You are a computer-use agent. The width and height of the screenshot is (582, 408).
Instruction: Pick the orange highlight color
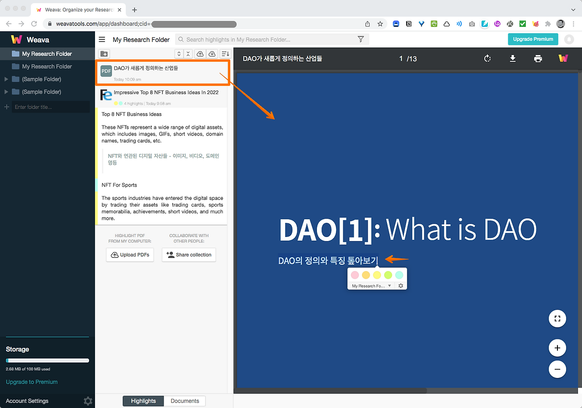[366, 275]
